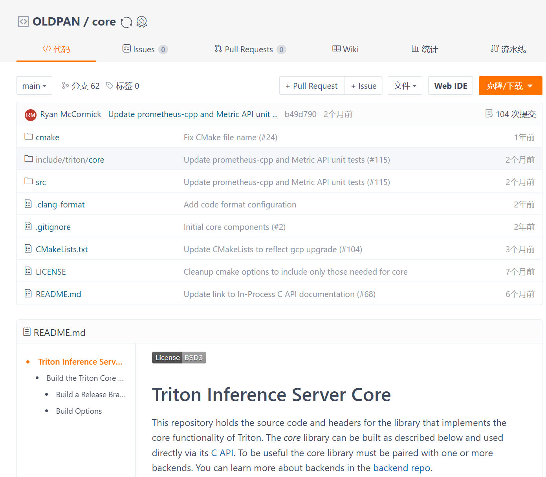Click the README.md header document icon

pyautogui.click(x=27, y=332)
